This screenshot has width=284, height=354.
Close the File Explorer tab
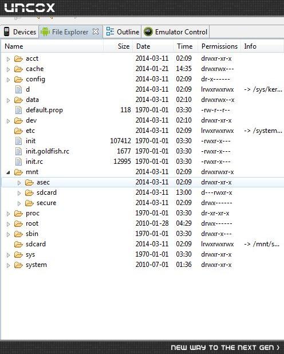pos(96,32)
